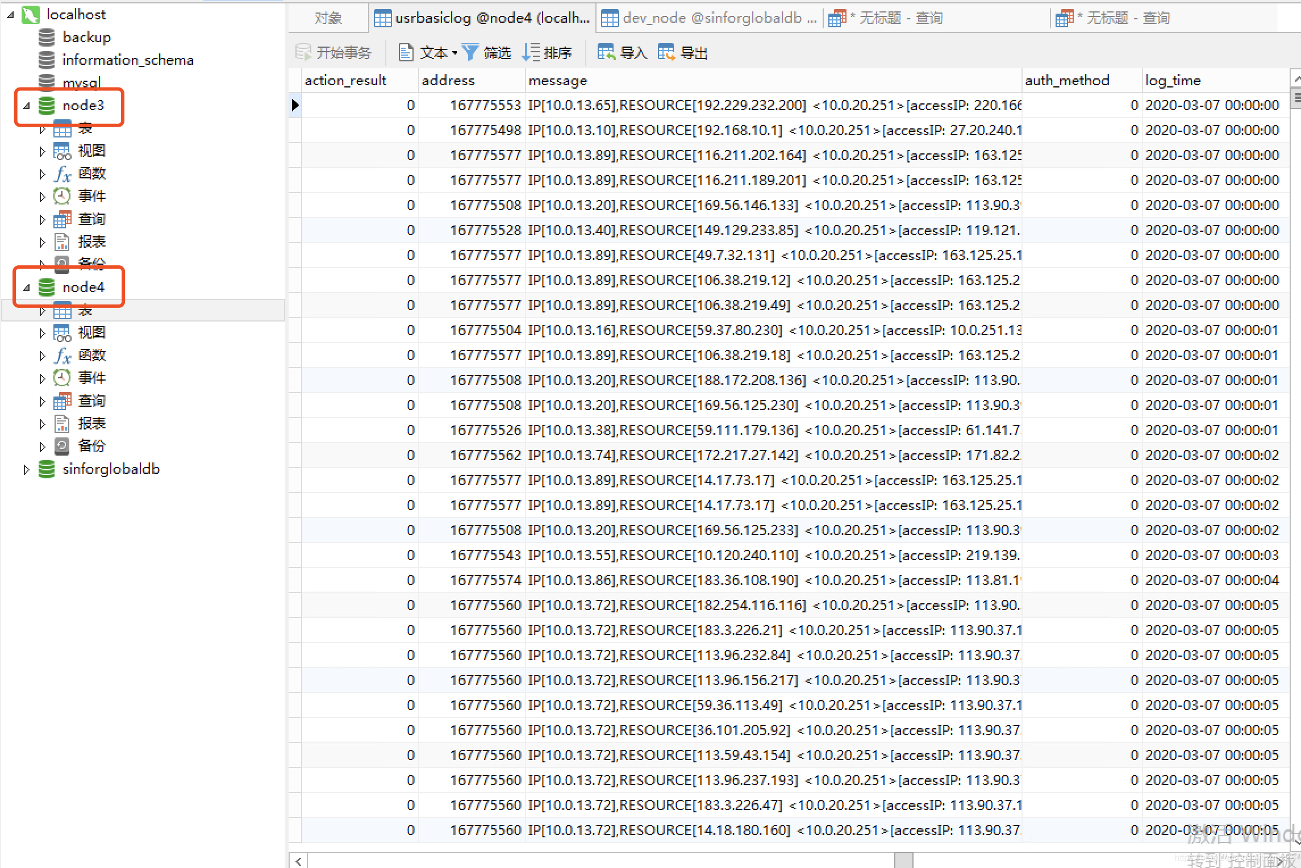Click log_time cell 2020-03-07 00:00:04
Viewport: 1301px width, 868px height.
(x=1215, y=580)
